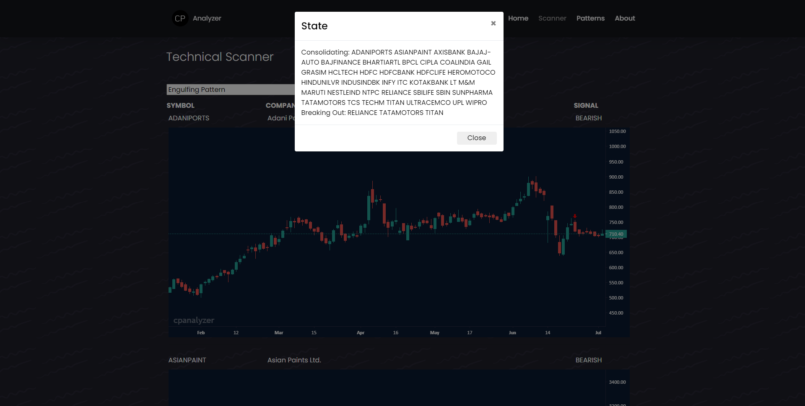Open the Patterns nav item
Image resolution: width=805 pixels, height=406 pixels.
590,18
